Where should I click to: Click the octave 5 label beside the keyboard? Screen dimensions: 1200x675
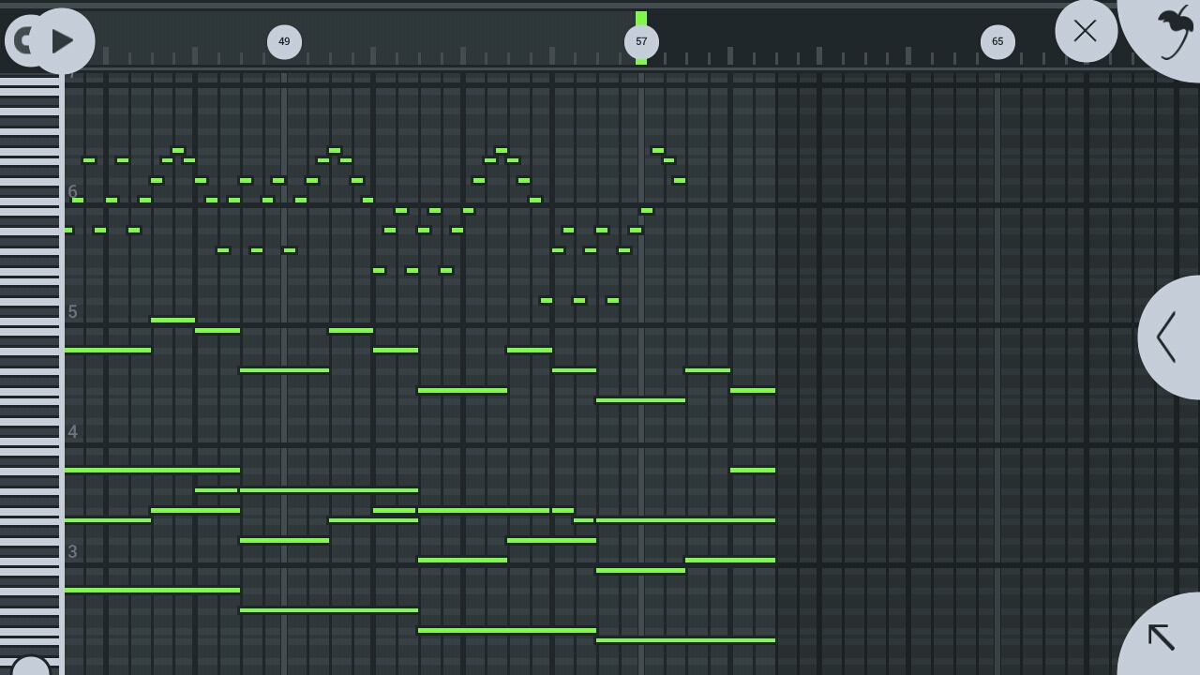[x=72, y=311]
